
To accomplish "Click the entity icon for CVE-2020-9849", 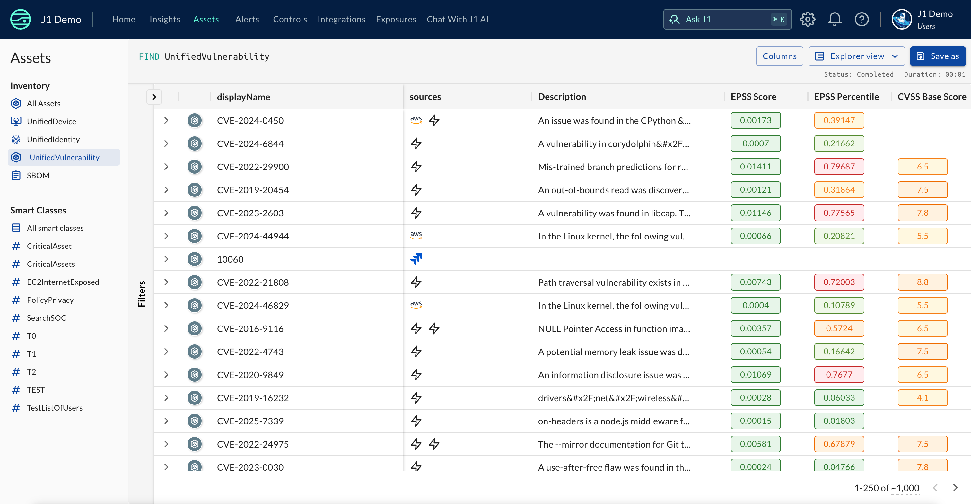I will coord(195,375).
